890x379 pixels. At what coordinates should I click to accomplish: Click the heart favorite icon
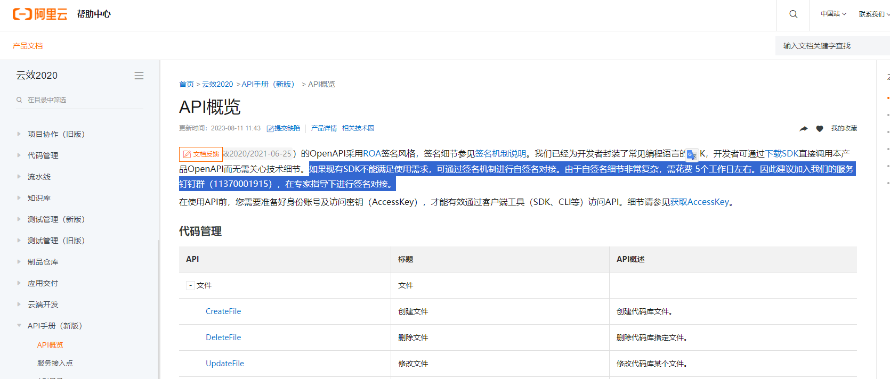click(820, 128)
